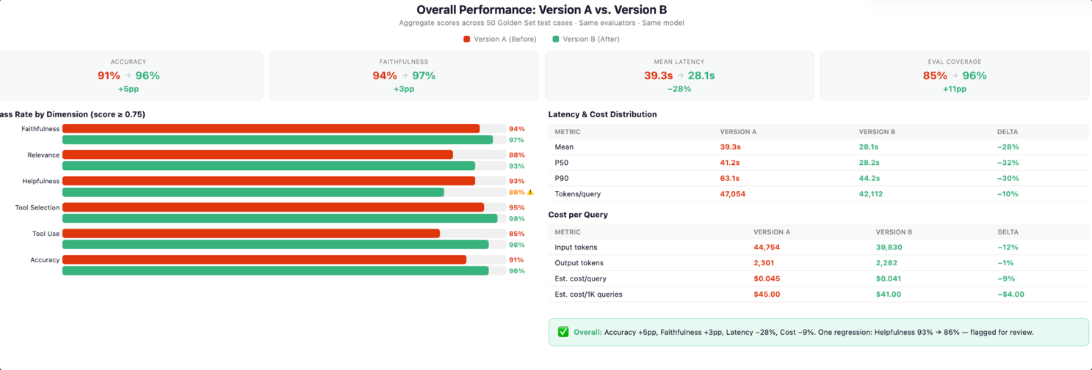This screenshot has width=1092, height=370.
Task: Select the Tokens/query row
Action: click(x=819, y=194)
